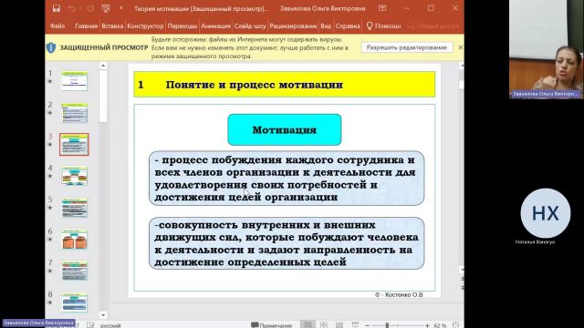
Task: Switch to the Главная ribbon tab
Action: point(86,26)
